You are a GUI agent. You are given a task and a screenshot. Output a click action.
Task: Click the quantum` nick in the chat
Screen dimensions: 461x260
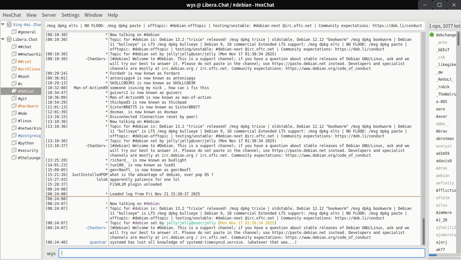(99, 242)
